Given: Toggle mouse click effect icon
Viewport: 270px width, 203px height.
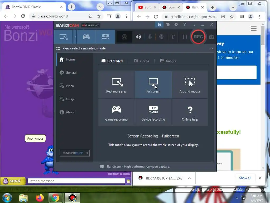Looking at the screenshot, I should coord(161,37).
